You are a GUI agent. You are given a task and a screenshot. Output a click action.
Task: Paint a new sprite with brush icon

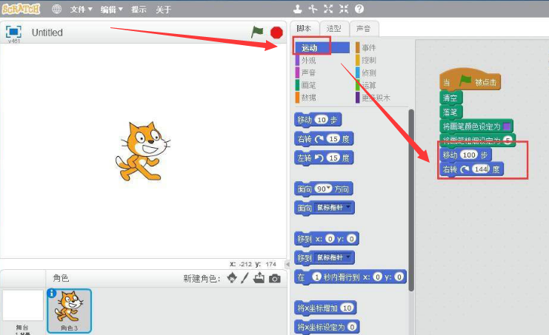point(244,278)
